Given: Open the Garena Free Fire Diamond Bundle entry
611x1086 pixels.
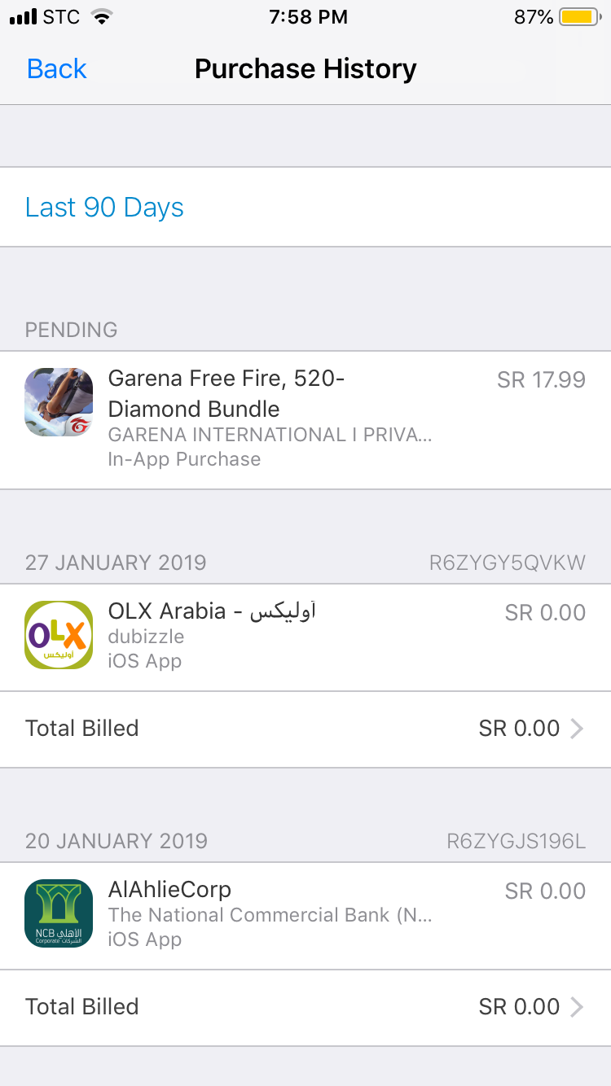Looking at the screenshot, I should click(x=226, y=394).
